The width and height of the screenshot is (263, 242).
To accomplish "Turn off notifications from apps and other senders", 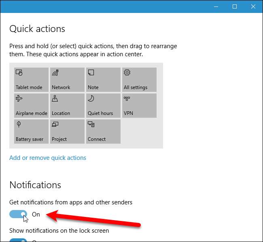I will (19, 214).
